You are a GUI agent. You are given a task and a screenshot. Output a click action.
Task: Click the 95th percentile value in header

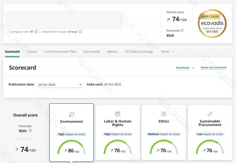pos(170,36)
